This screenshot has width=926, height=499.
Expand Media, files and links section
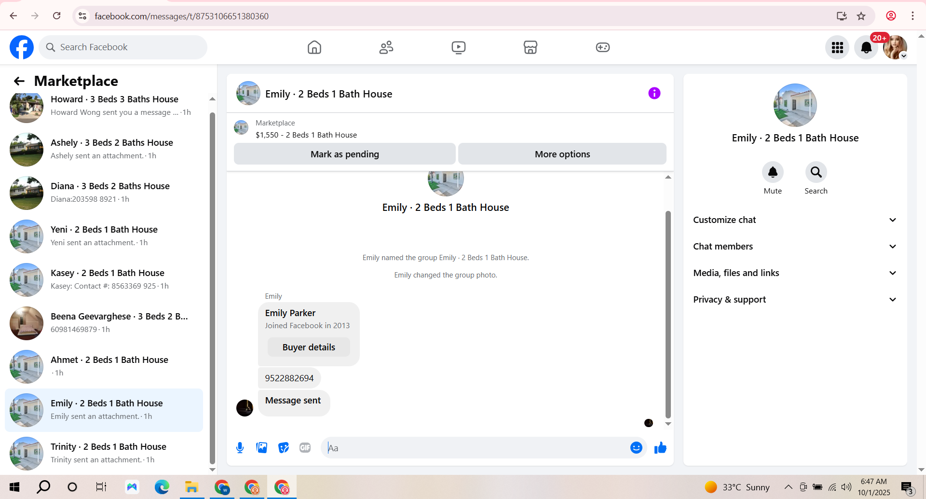tap(795, 273)
